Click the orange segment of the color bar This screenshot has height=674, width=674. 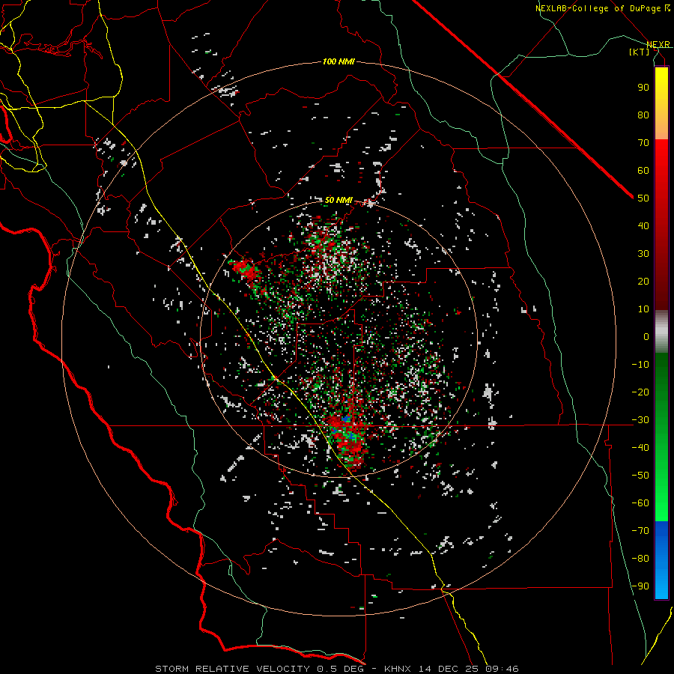(x=661, y=127)
